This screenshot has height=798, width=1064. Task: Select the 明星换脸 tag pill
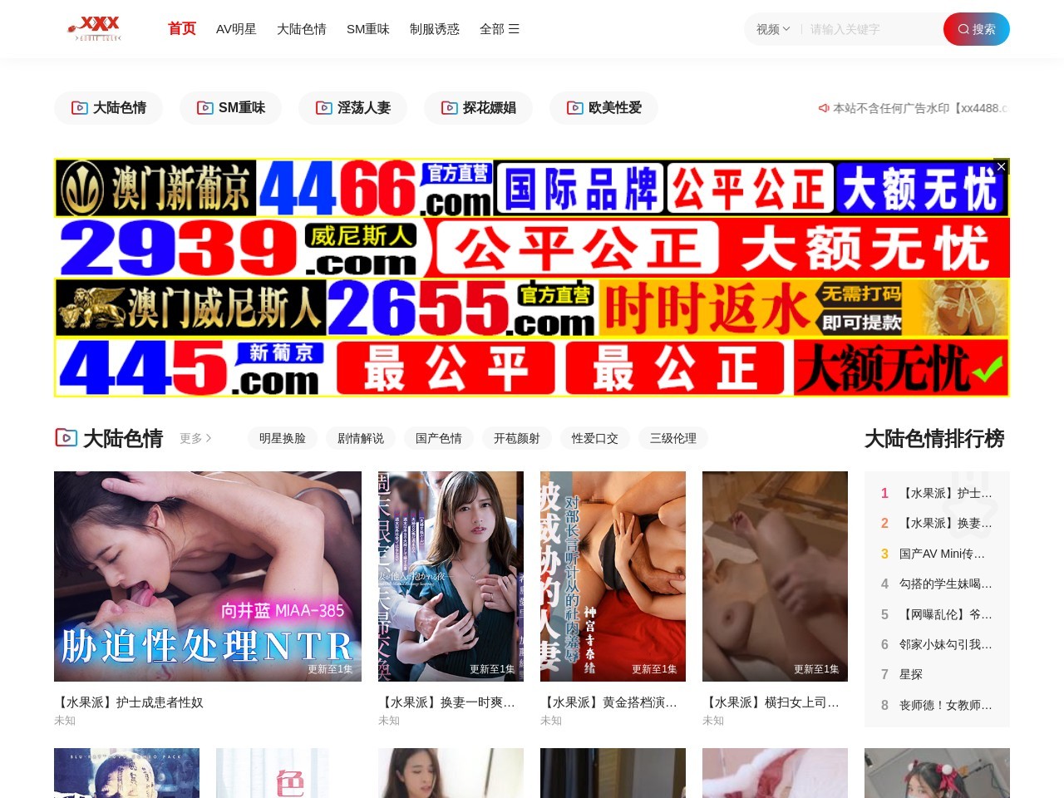(283, 438)
